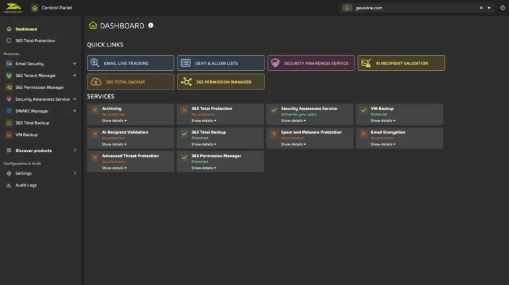Open the Deny & Allow Lists quick link
509x285 pixels.
click(221, 63)
